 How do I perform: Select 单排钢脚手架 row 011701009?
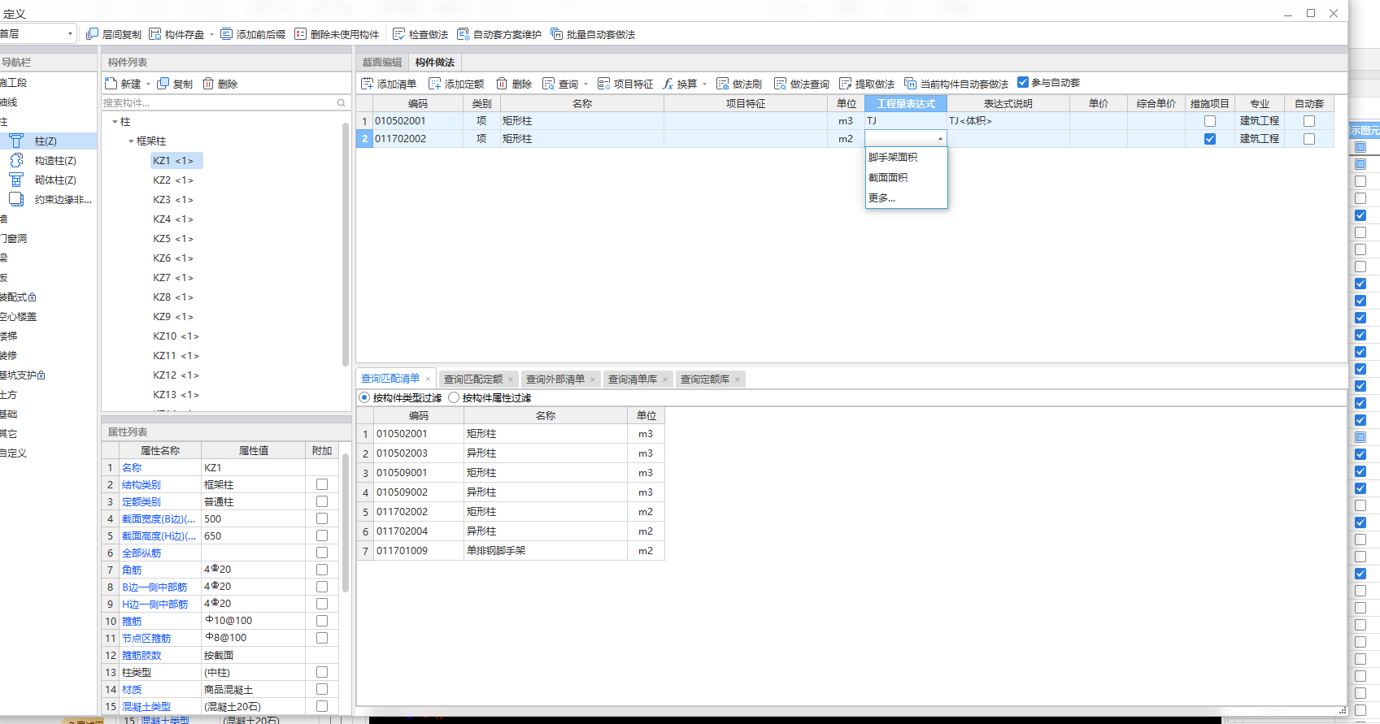click(511, 550)
